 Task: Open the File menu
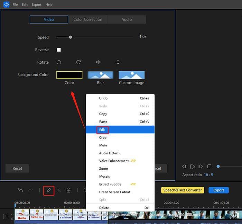tap(15, 5)
